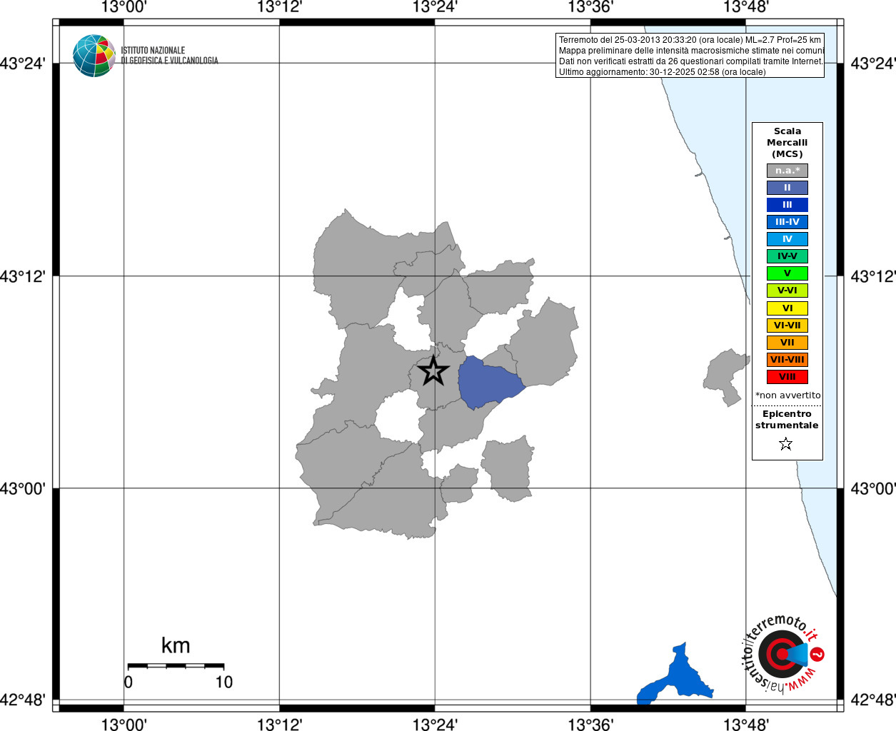Image resolution: width=896 pixels, height=731 pixels.
Task: Click the bottom axis label 13°12'
Action: 279,725
